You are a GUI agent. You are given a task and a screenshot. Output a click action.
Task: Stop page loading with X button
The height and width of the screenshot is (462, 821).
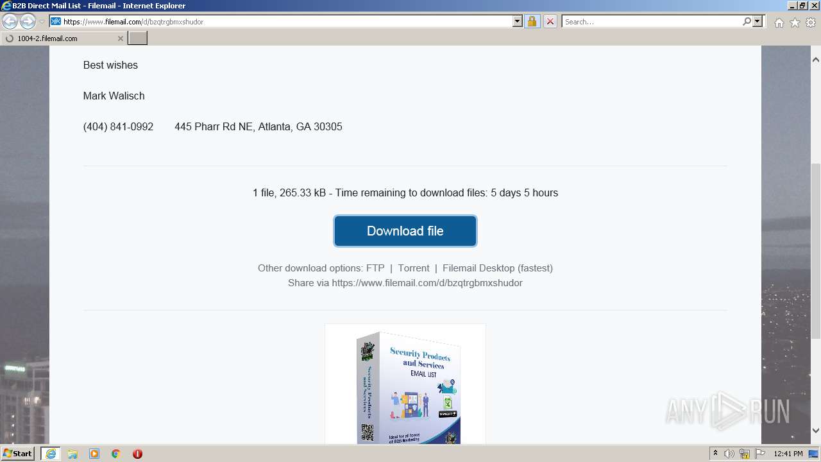click(550, 21)
